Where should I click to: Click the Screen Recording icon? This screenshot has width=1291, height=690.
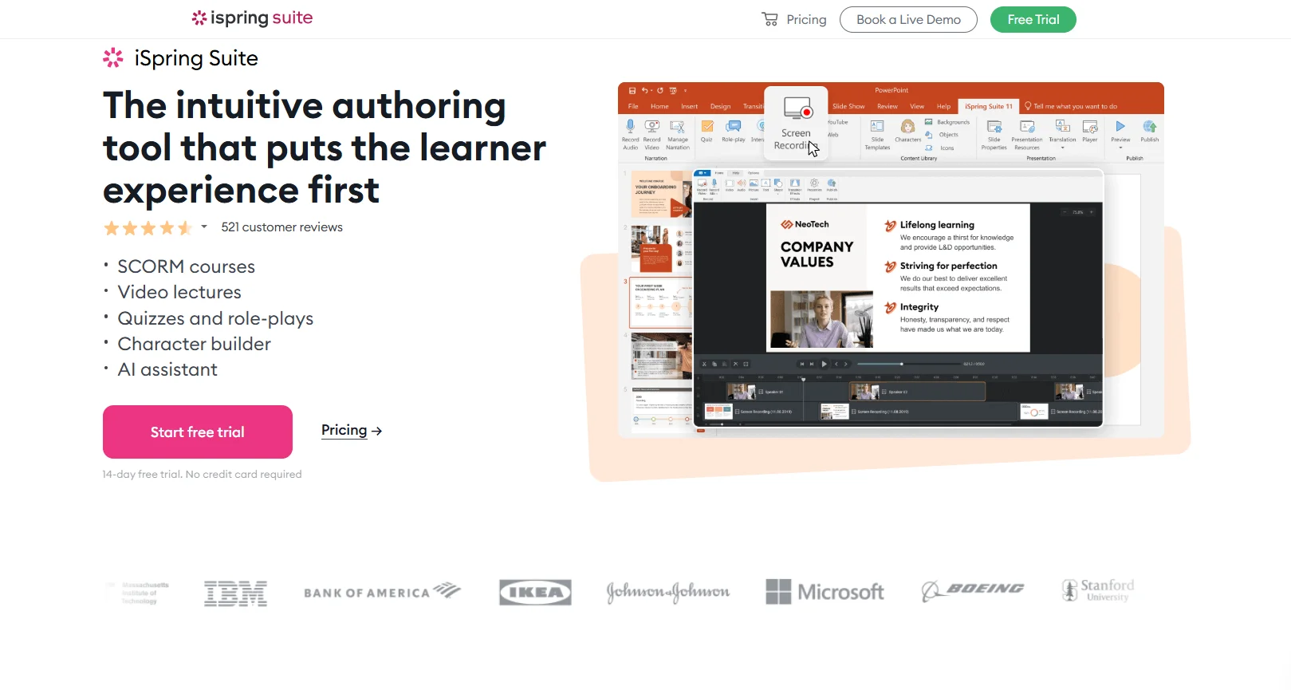tap(797, 109)
